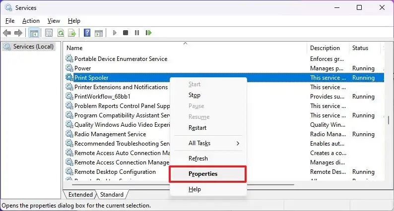
Task: Sort by the Status column header
Action: coord(364,48)
